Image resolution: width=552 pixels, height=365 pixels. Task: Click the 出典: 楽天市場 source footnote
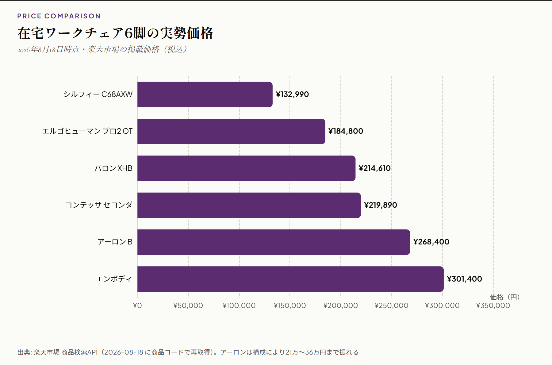(x=188, y=352)
